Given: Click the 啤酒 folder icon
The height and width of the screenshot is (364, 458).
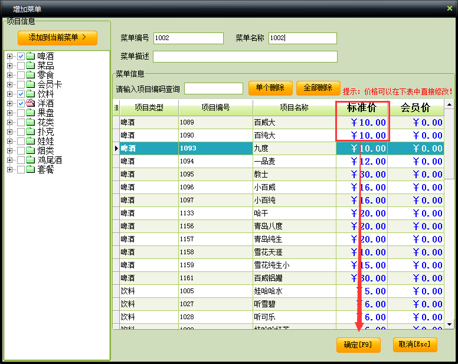Looking at the screenshot, I should click(x=30, y=56).
